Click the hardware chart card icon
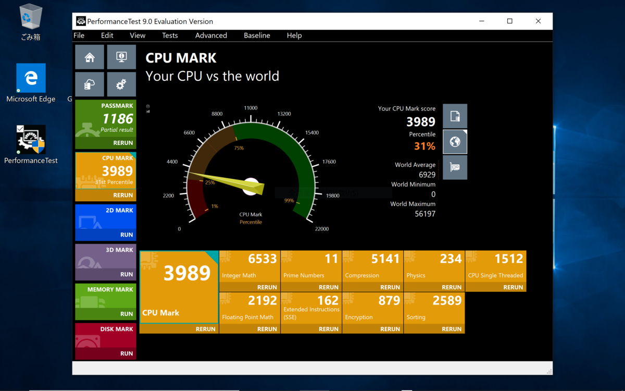The width and height of the screenshot is (625, 391). [x=455, y=167]
